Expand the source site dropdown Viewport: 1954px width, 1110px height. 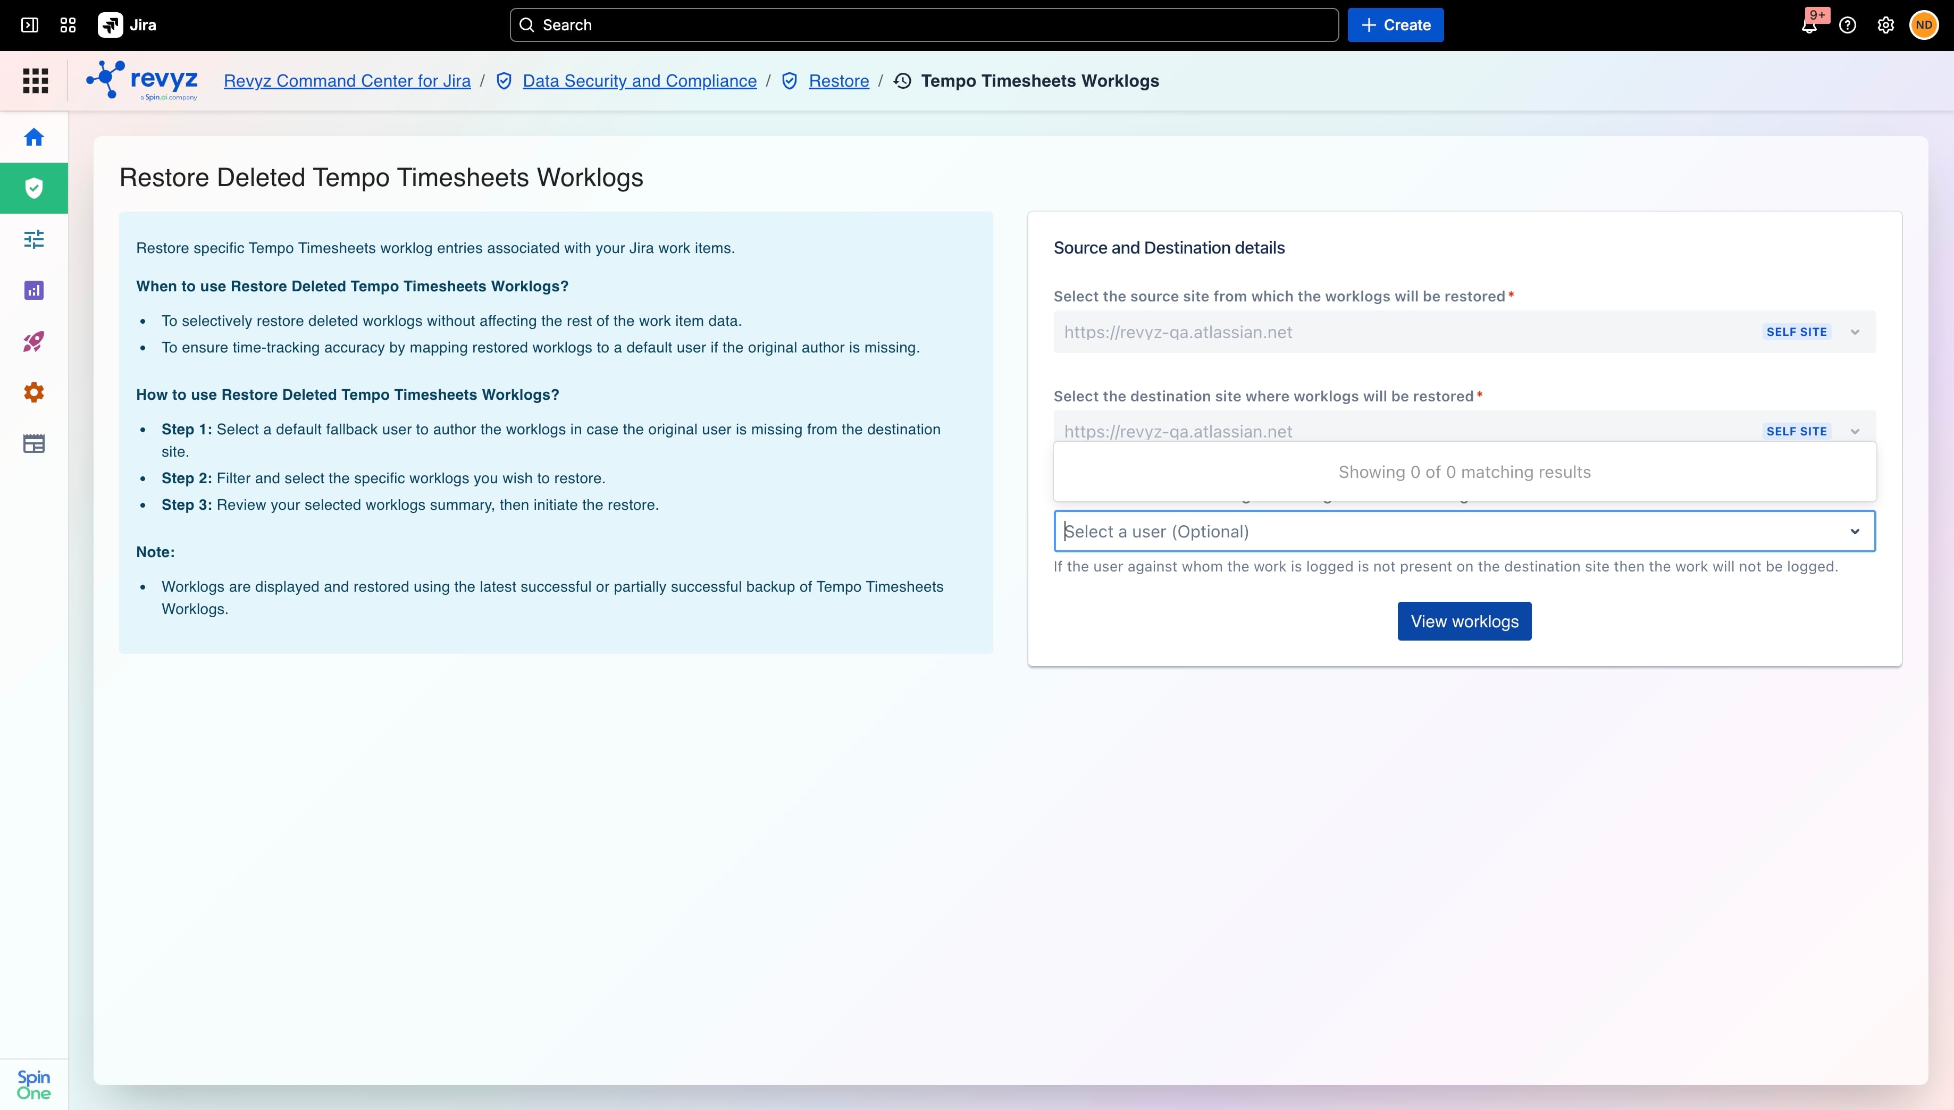pyautogui.click(x=1464, y=332)
